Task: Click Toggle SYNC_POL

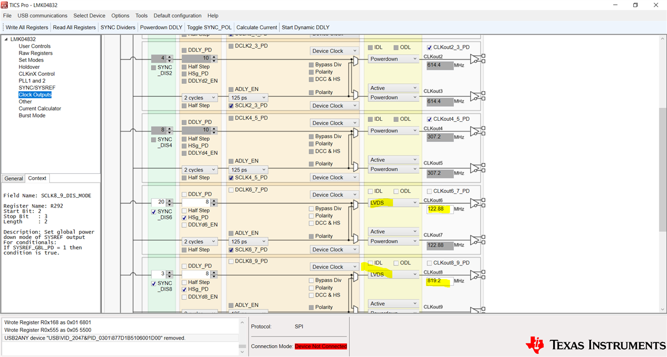Action: point(209,27)
